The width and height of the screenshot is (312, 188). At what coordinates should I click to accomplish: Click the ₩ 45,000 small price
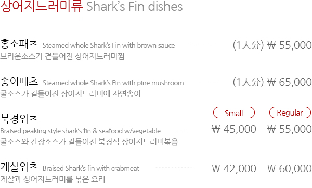pyautogui.click(x=234, y=129)
